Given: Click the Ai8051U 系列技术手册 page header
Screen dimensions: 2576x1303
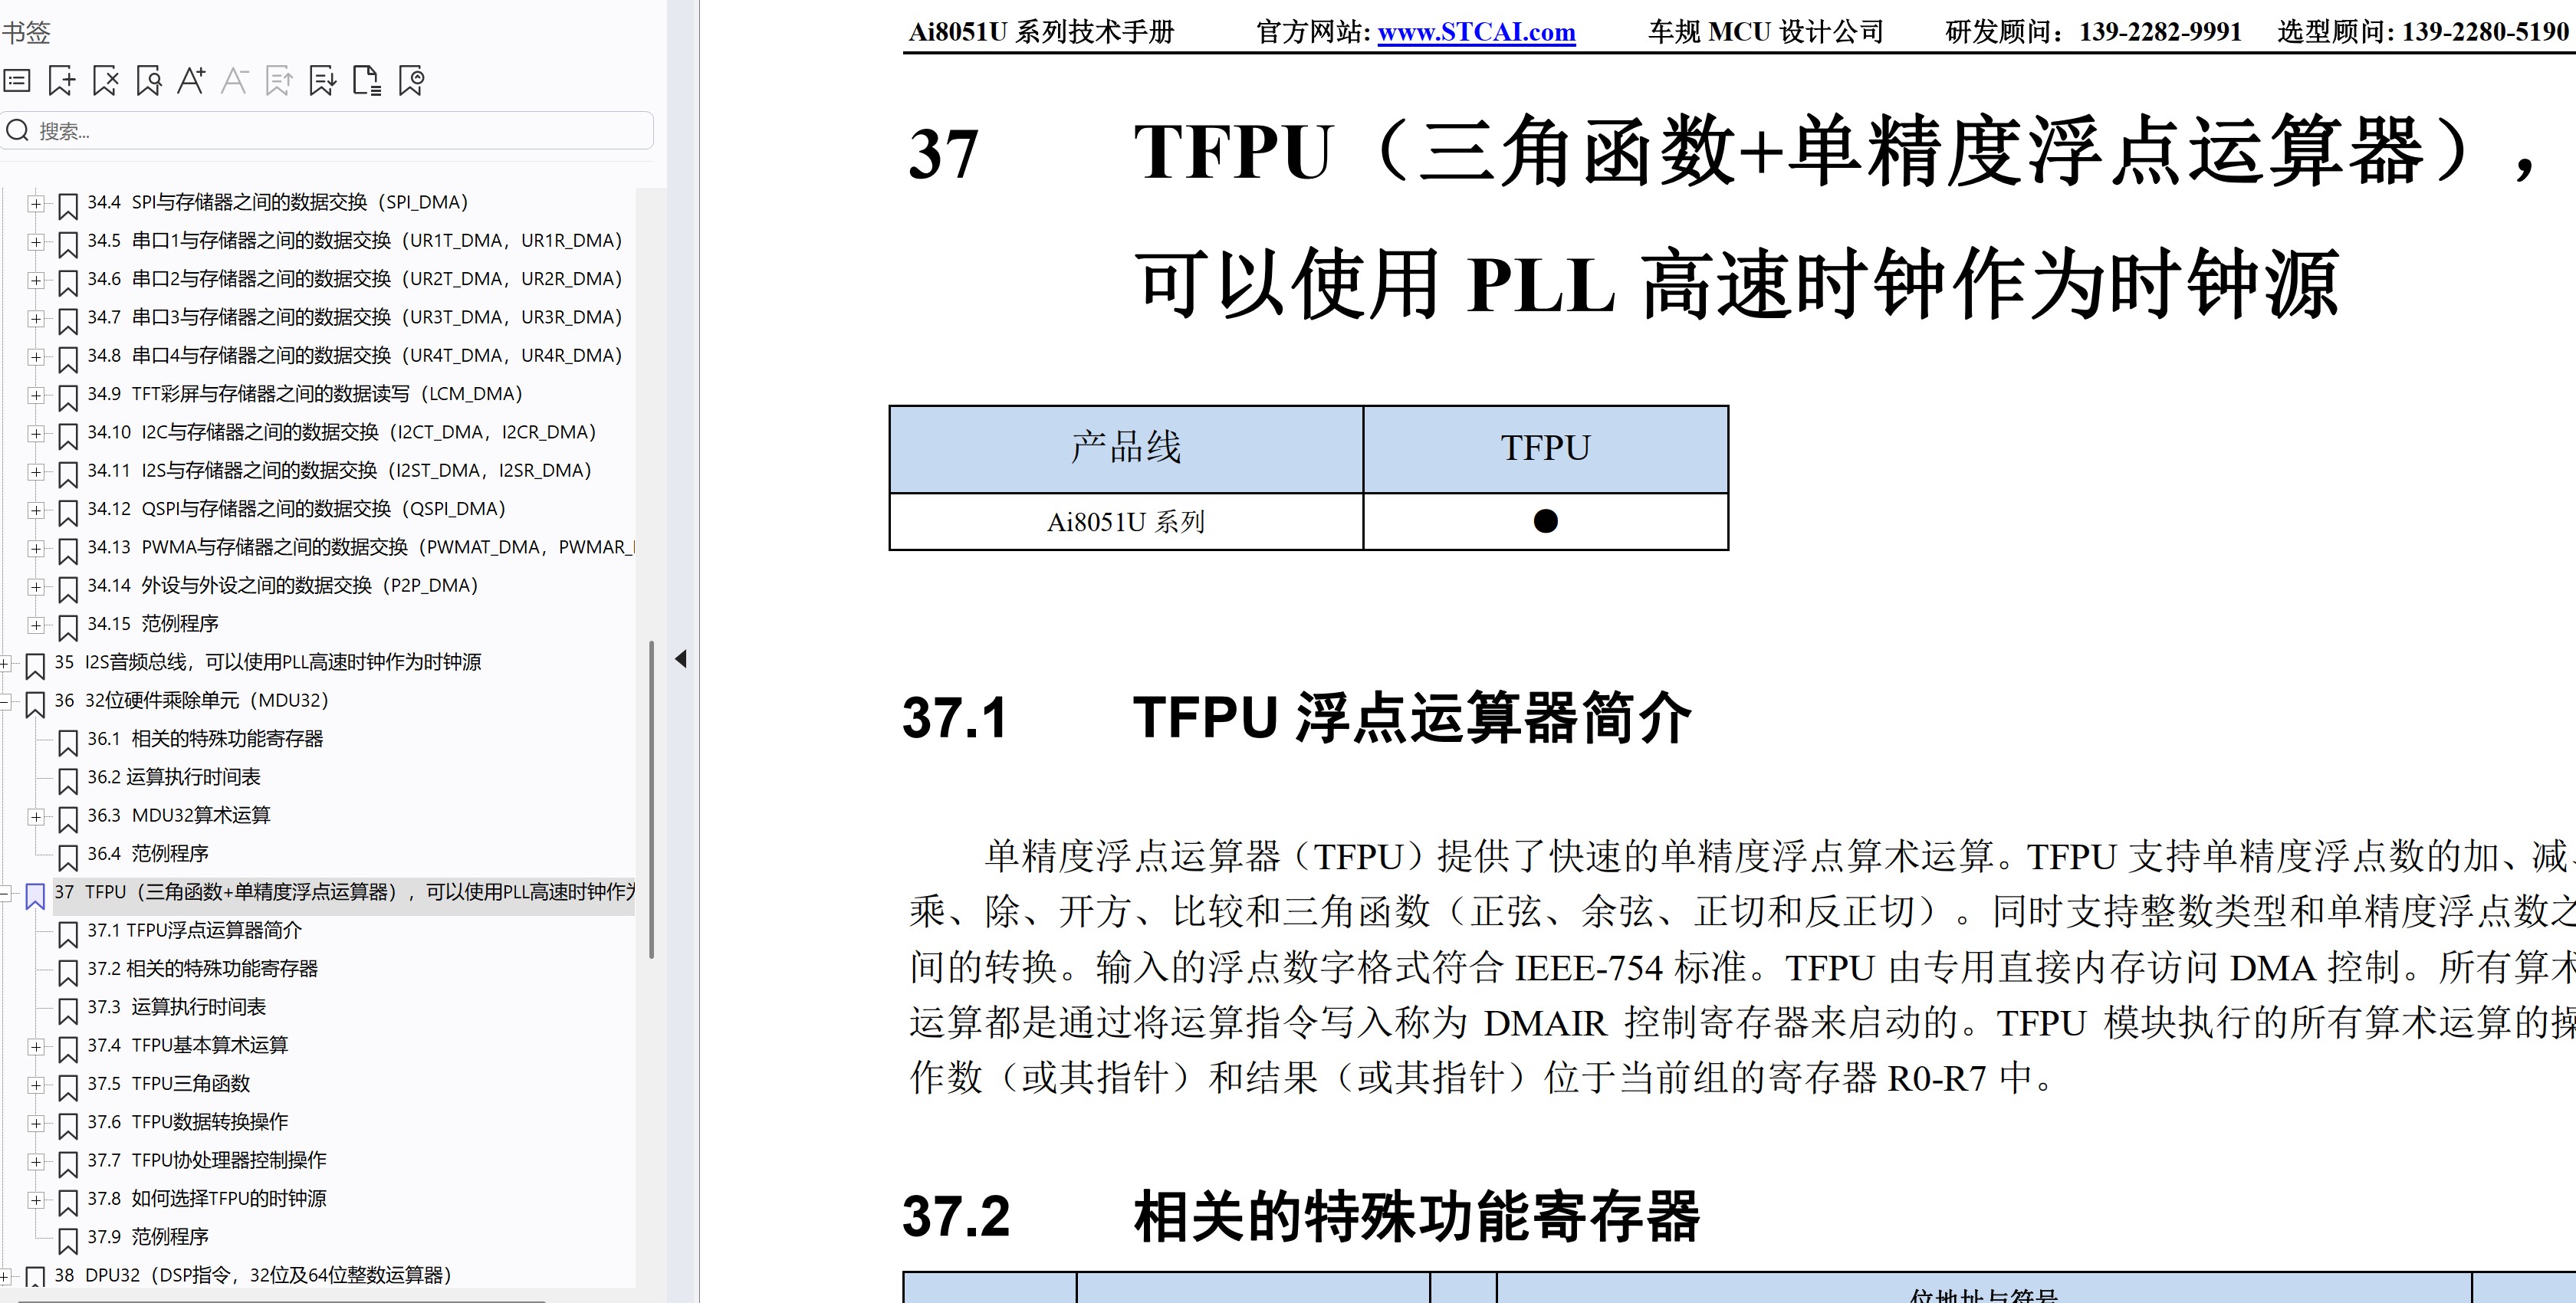Looking at the screenshot, I should point(1041,32).
